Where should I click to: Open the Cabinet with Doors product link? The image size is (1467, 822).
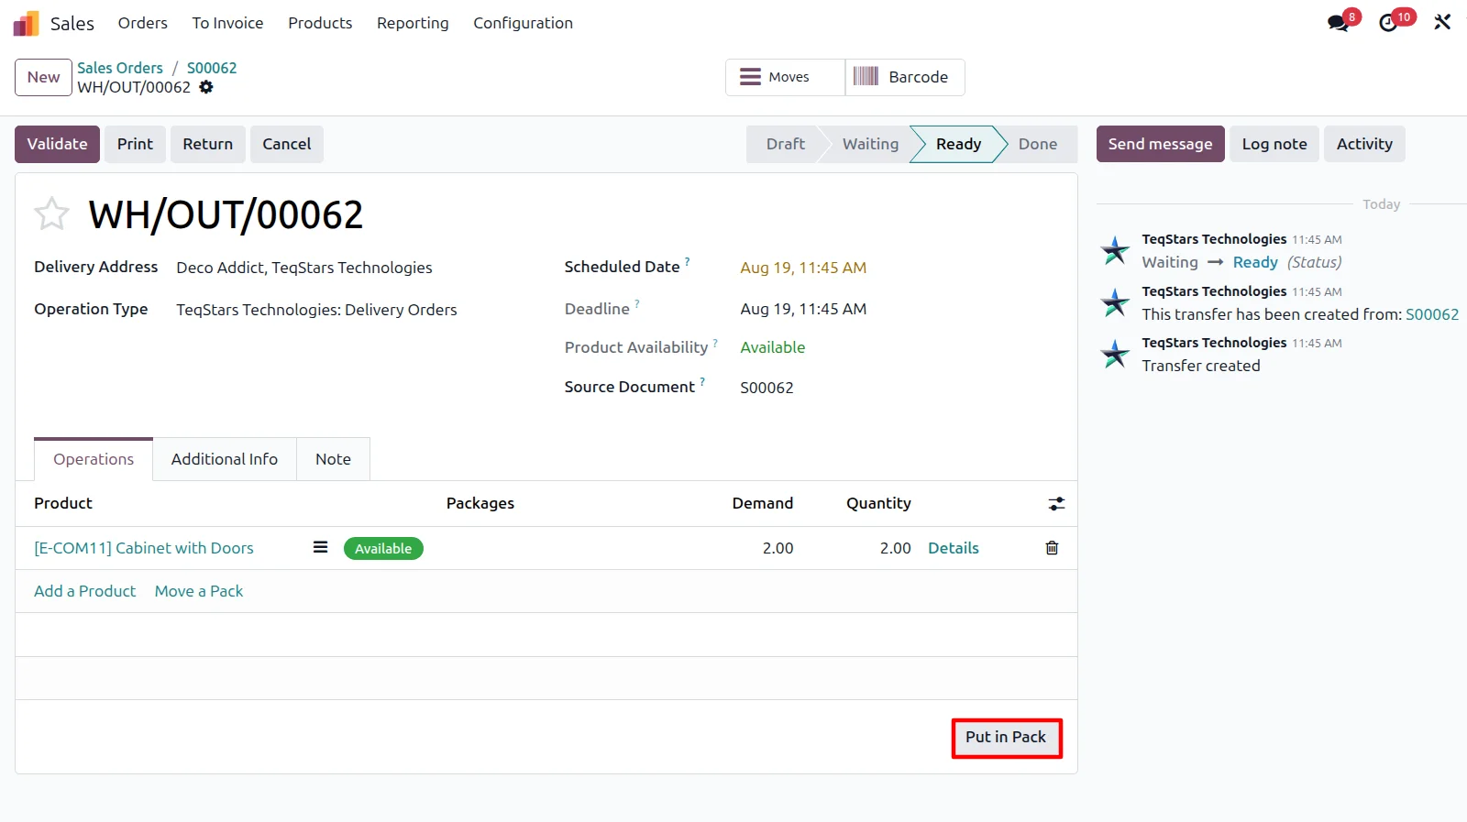[144, 548]
